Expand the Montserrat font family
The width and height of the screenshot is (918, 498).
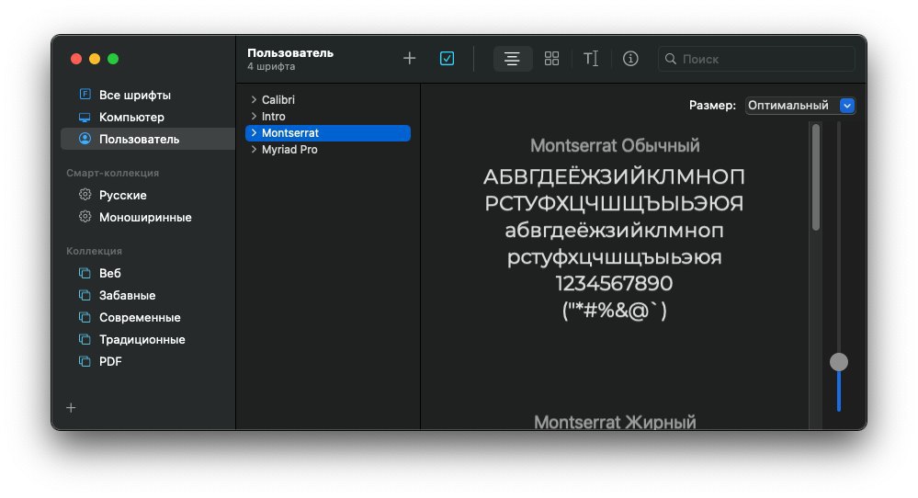pyautogui.click(x=254, y=133)
